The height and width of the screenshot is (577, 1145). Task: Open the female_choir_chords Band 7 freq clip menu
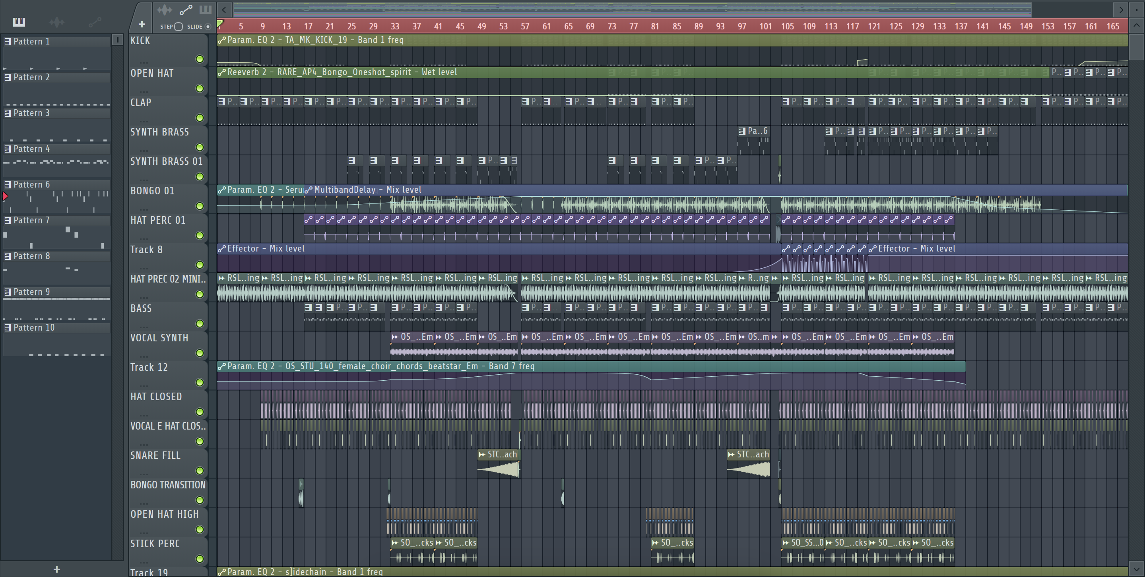[x=222, y=366]
